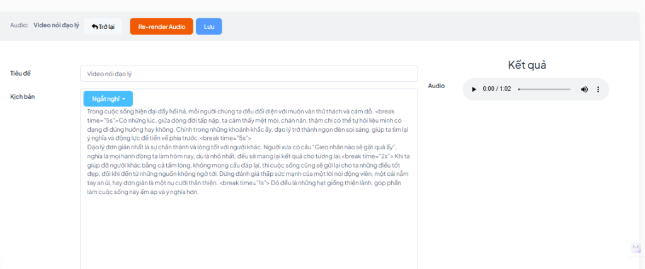Click the Kịch bản label
The image size is (645, 269).
(x=22, y=97)
